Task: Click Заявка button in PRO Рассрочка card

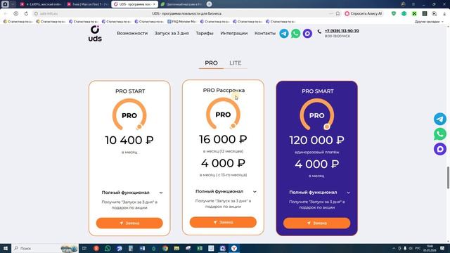Action: 223,222
